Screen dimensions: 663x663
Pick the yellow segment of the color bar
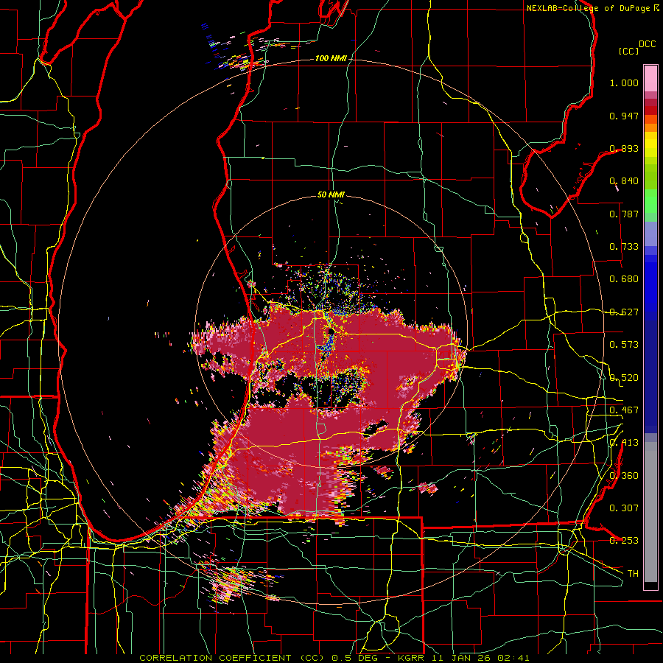pyautogui.click(x=650, y=145)
